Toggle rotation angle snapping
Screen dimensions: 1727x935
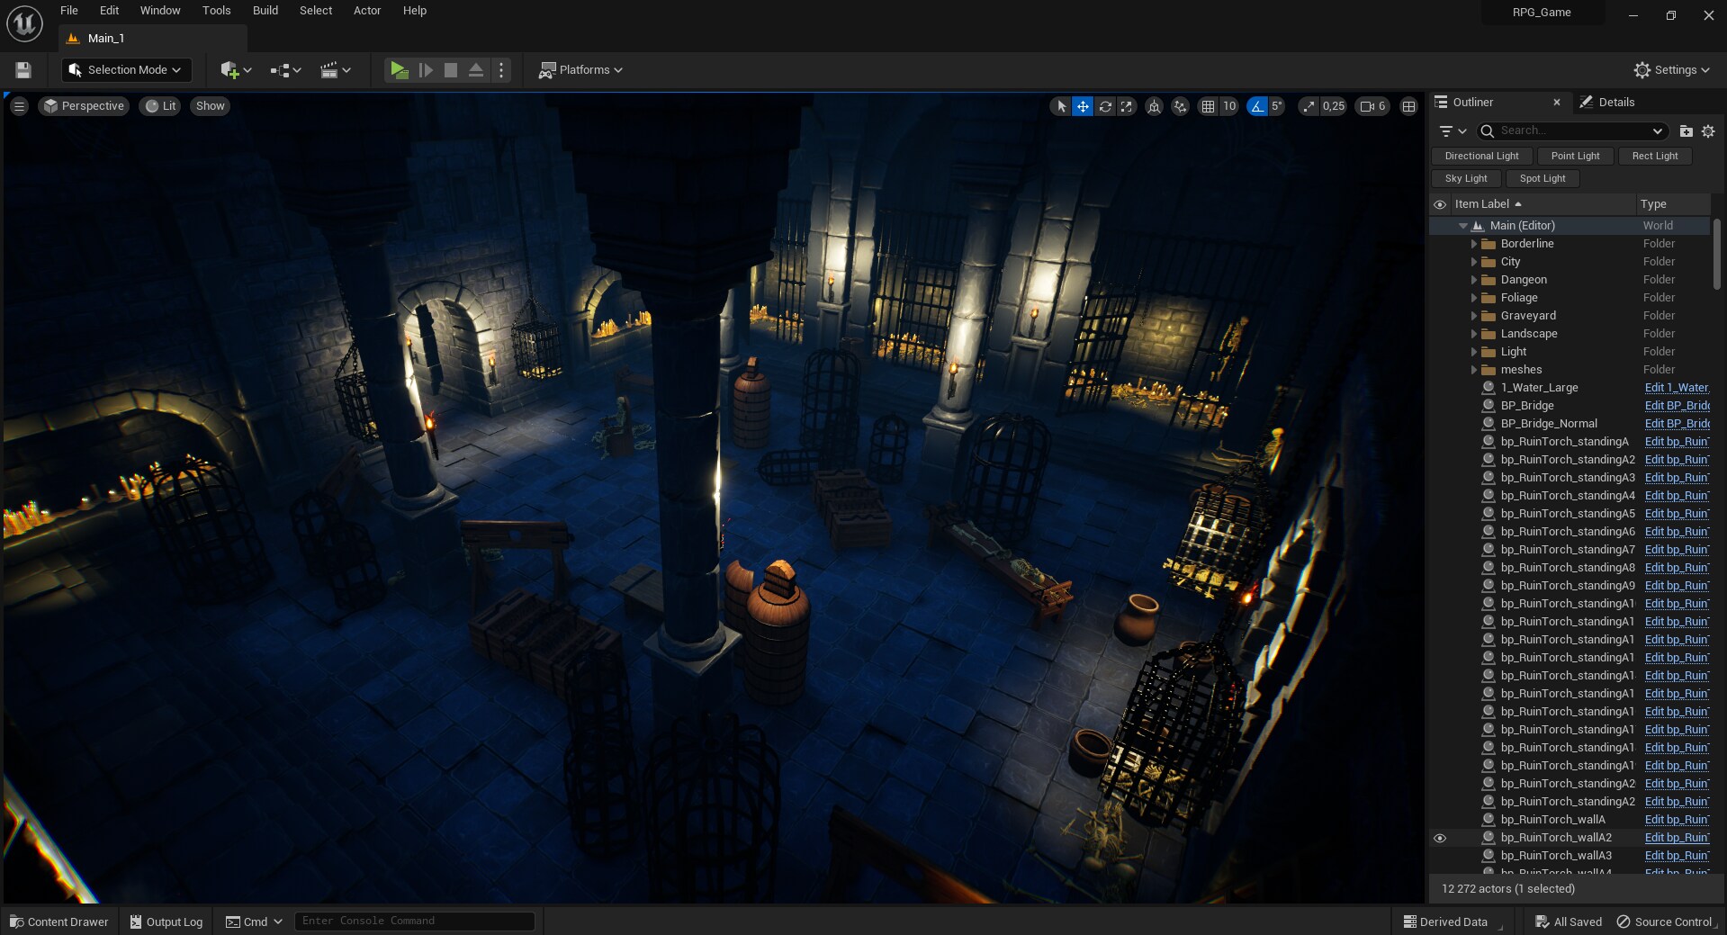click(1257, 106)
